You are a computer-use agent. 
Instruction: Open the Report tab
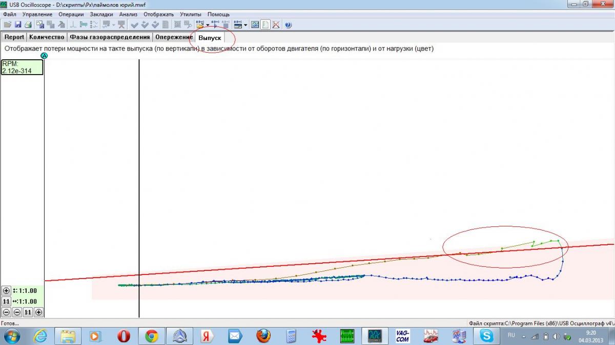click(14, 37)
